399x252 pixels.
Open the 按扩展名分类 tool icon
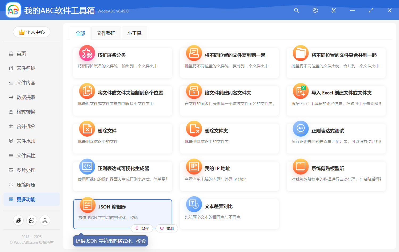pos(87,53)
